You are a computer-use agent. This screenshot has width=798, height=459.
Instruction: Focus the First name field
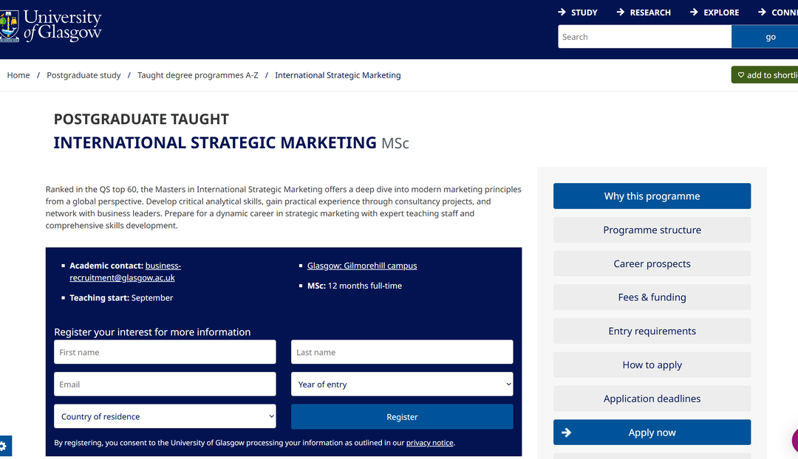pos(165,352)
